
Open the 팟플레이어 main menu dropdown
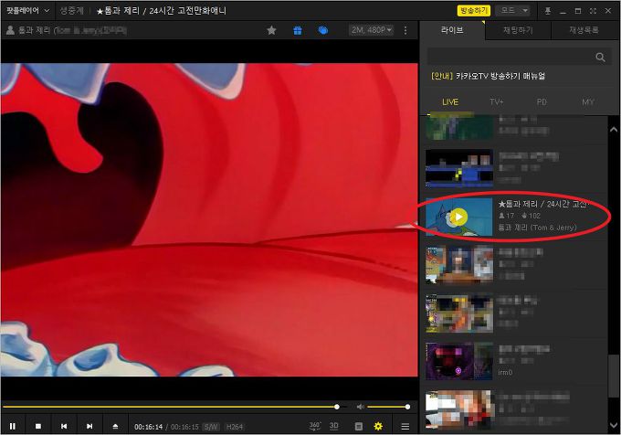click(27, 11)
